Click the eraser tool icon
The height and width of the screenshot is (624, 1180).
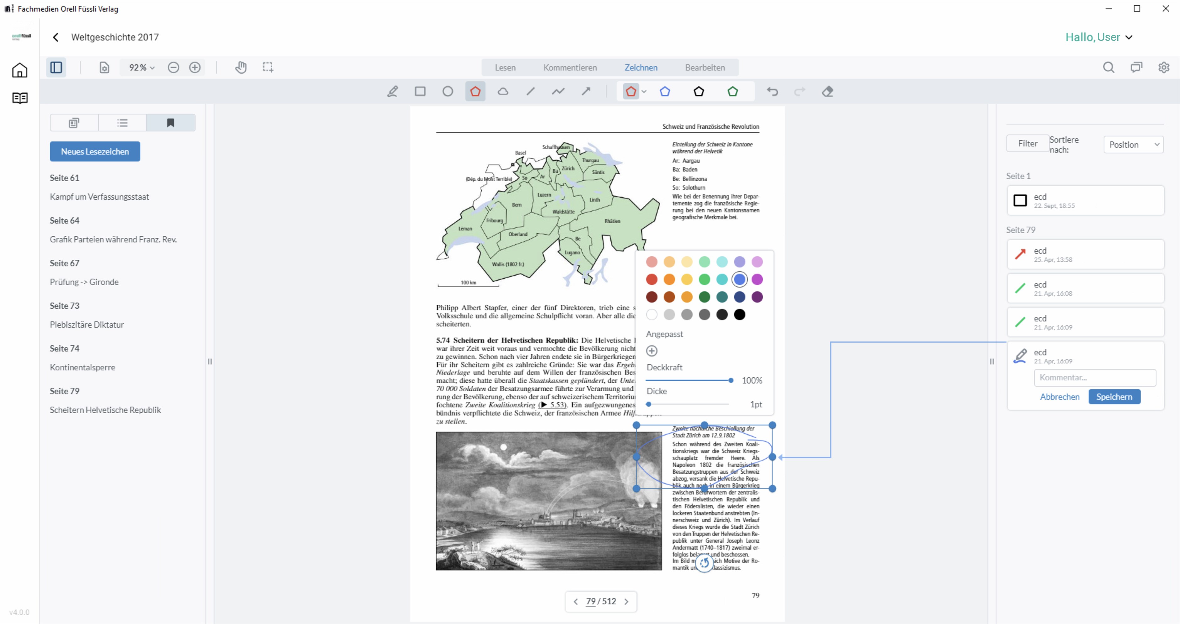pyautogui.click(x=827, y=92)
